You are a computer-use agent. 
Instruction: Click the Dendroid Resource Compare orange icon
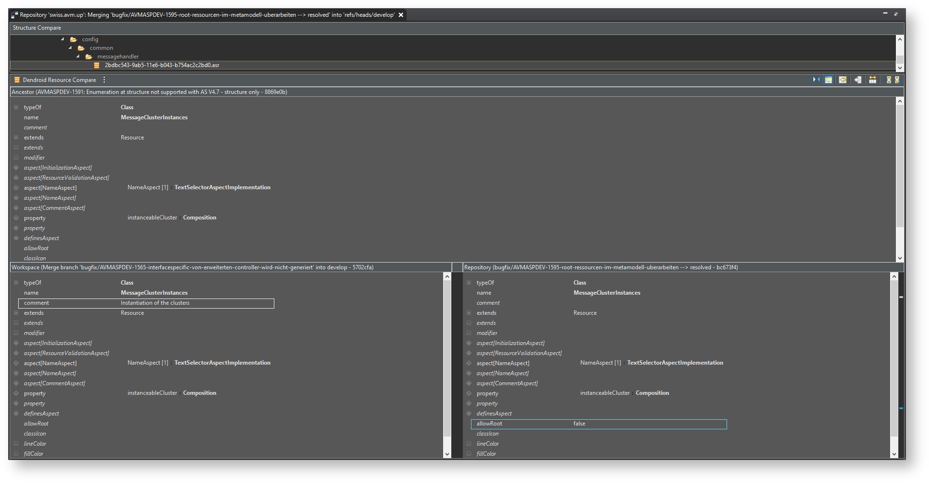[x=17, y=80]
